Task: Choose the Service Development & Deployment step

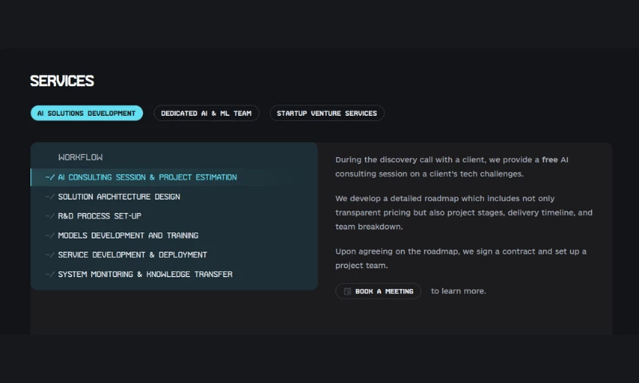Action: click(x=133, y=255)
